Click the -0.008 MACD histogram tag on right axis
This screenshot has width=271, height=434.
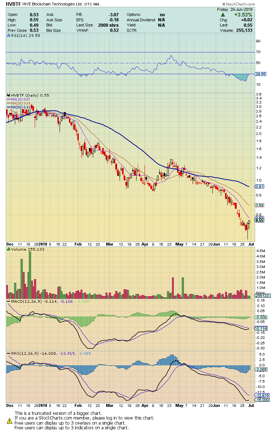pos(261,317)
